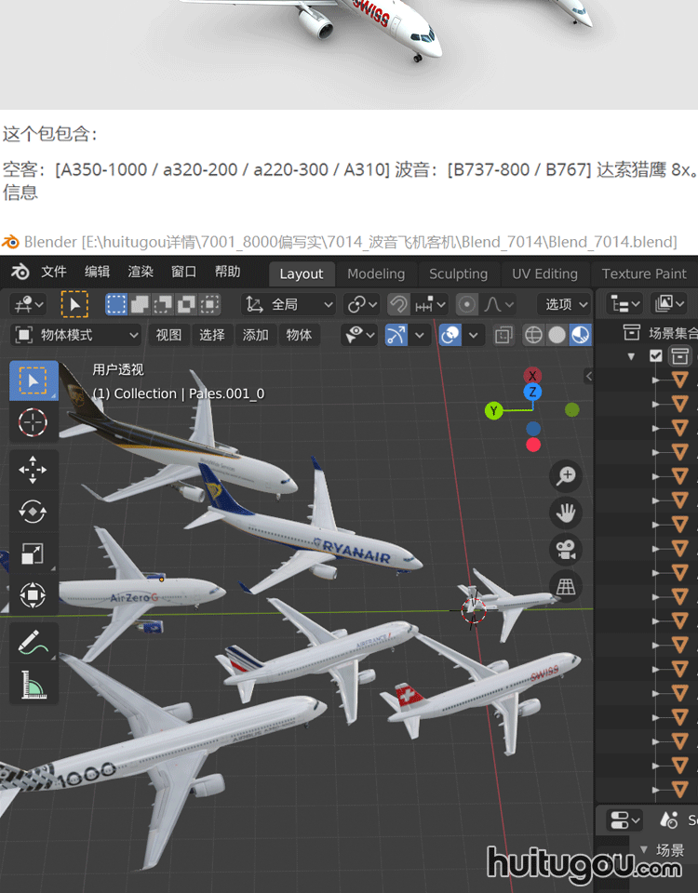Viewport: 698px width, 893px height.
Task: Open the properties editor type dropdown
Action: pos(624,820)
